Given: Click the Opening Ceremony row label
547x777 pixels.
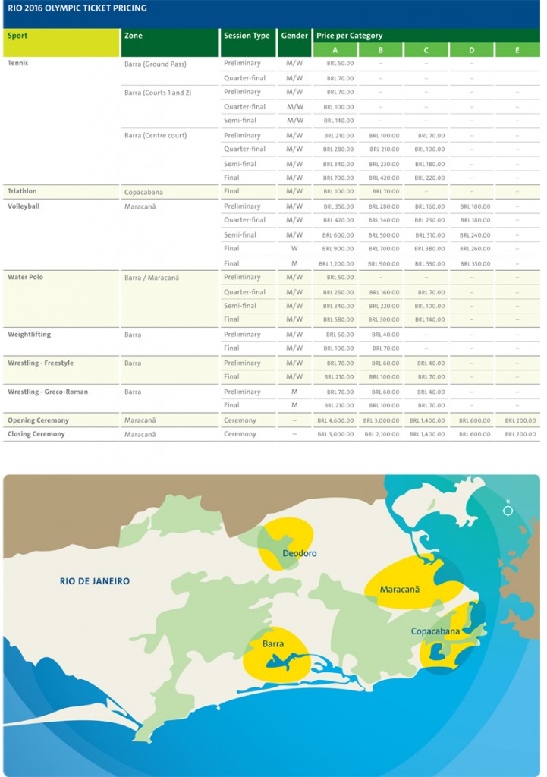Looking at the screenshot, I should tap(38, 420).
